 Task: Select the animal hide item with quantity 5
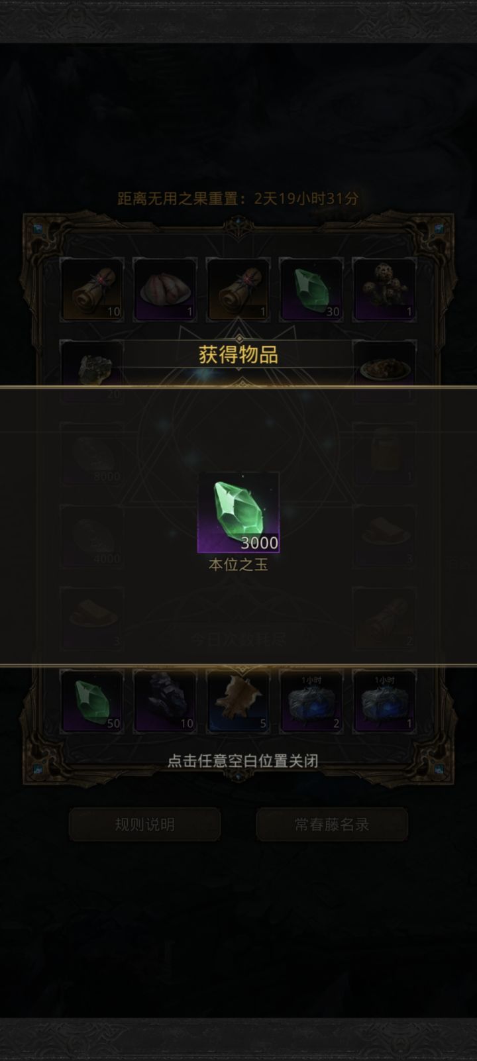tap(238, 701)
